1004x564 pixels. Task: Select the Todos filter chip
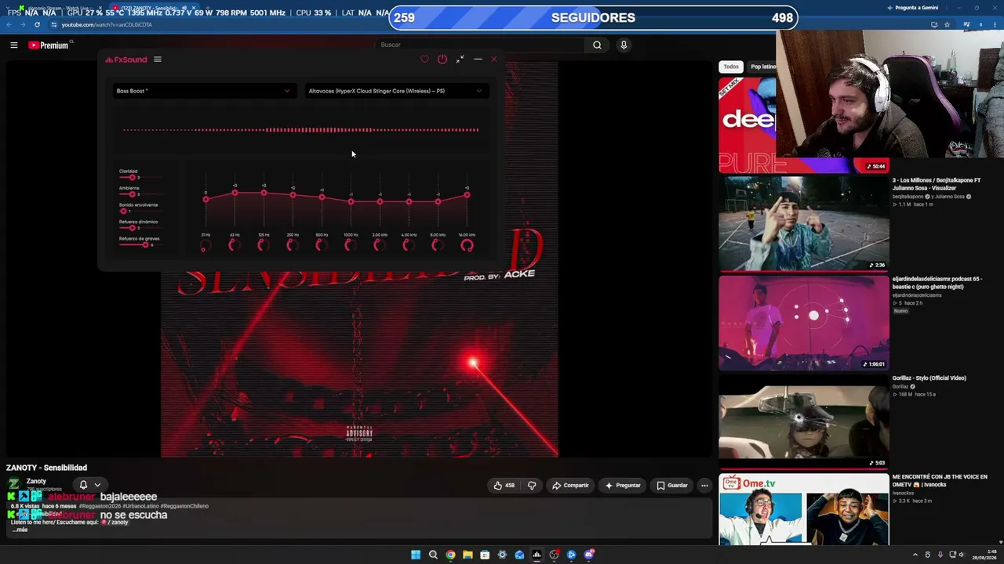[731, 67]
